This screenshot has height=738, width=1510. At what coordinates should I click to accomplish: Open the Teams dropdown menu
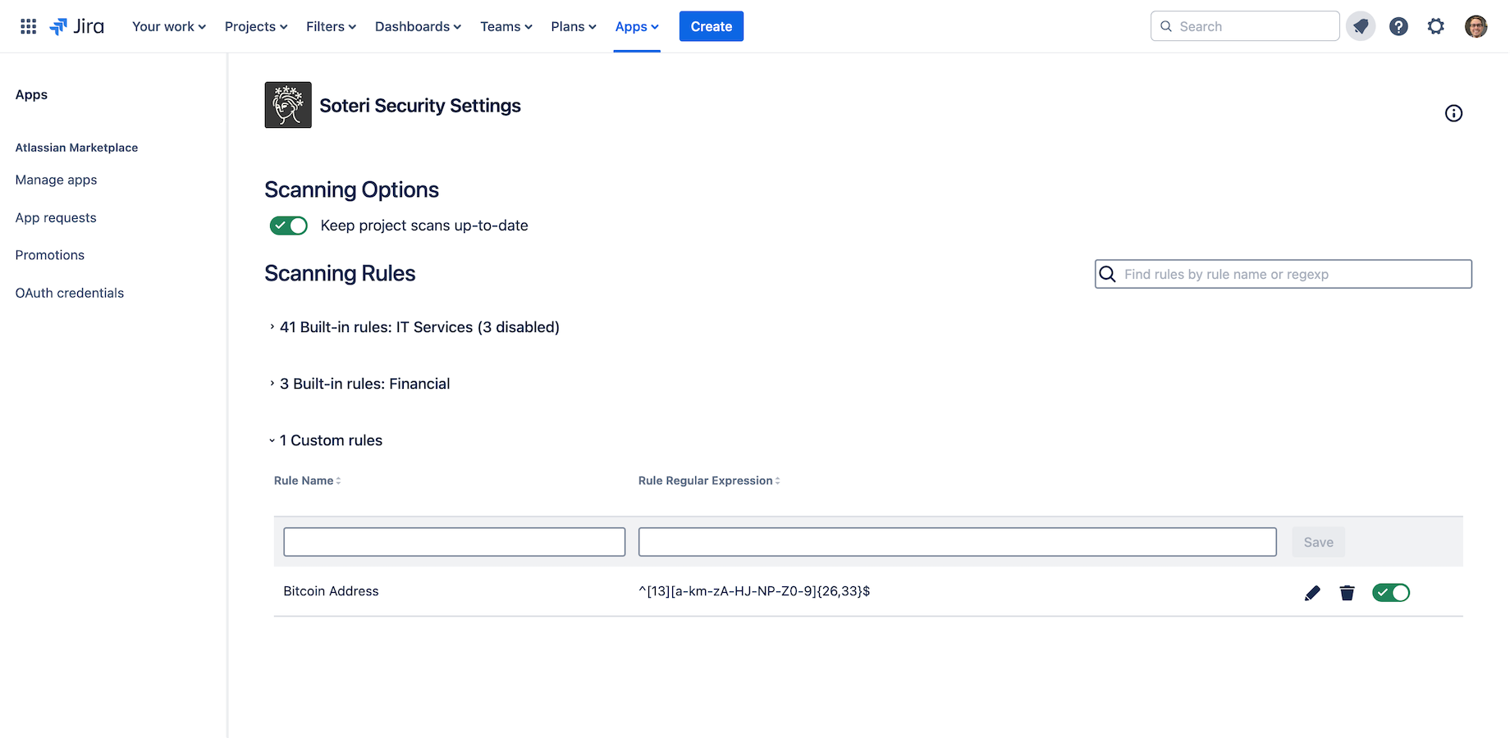pyautogui.click(x=506, y=26)
